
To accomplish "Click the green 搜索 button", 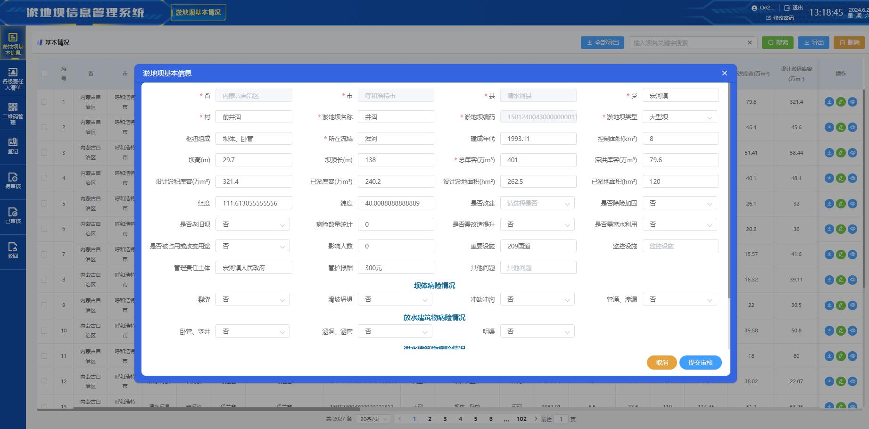I will pyautogui.click(x=778, y=42).
